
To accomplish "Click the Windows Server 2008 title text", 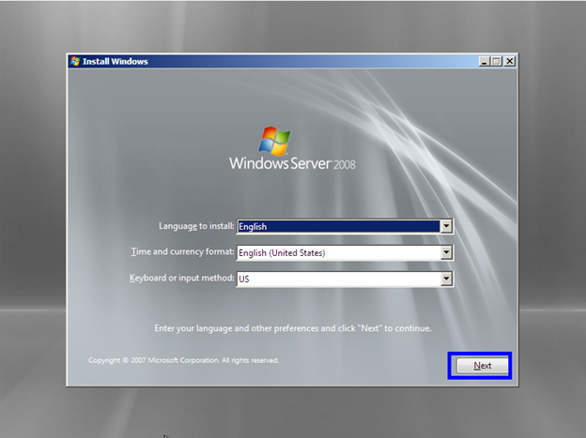I will [x=292, y=163].
